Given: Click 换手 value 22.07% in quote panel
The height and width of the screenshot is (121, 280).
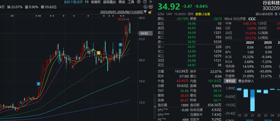Looking at the screenshot, I should tap(215, 72).
